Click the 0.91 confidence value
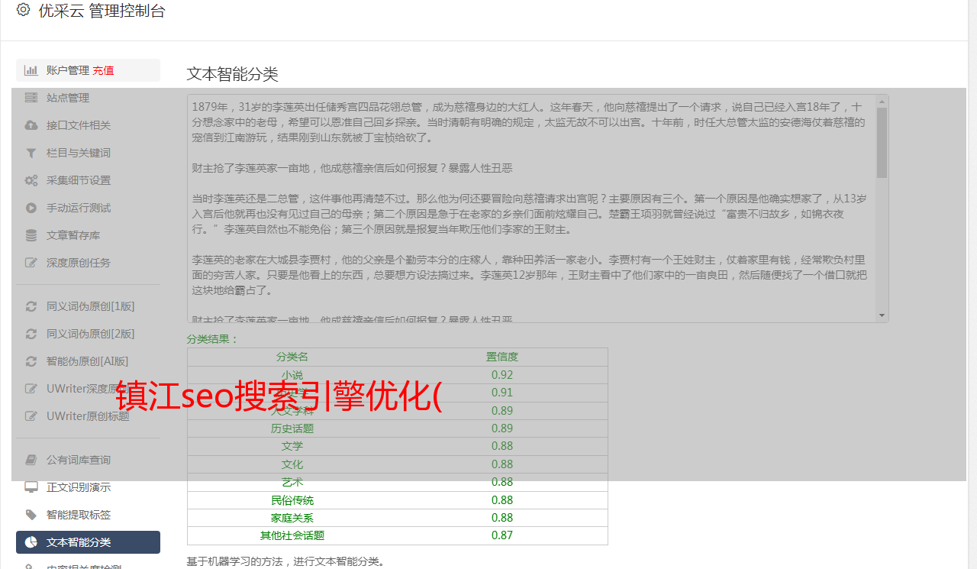 (502, 393)
